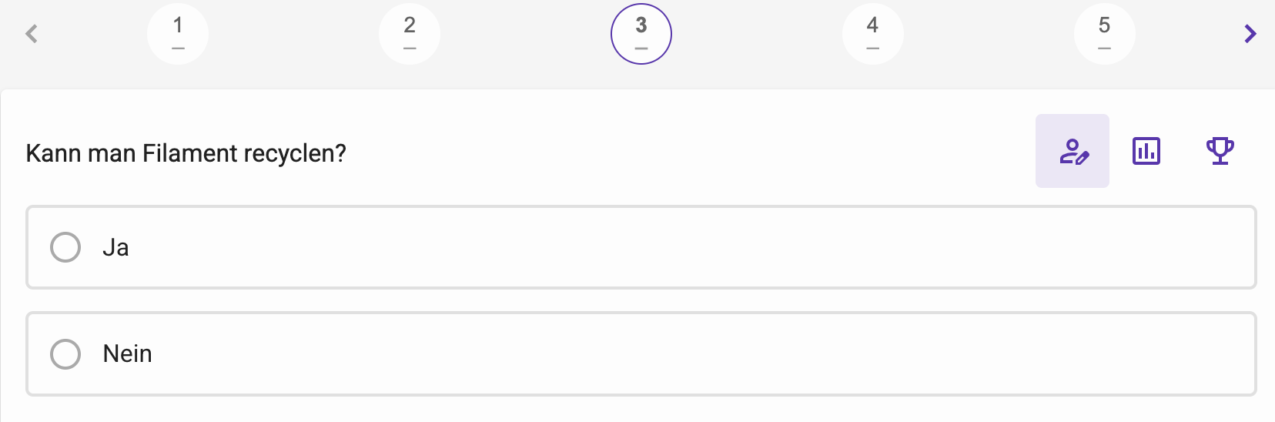This screenshot has height=422, width=1275.
Task: Open the trophy leaderboard view
Action: (x=1220, y=151)
